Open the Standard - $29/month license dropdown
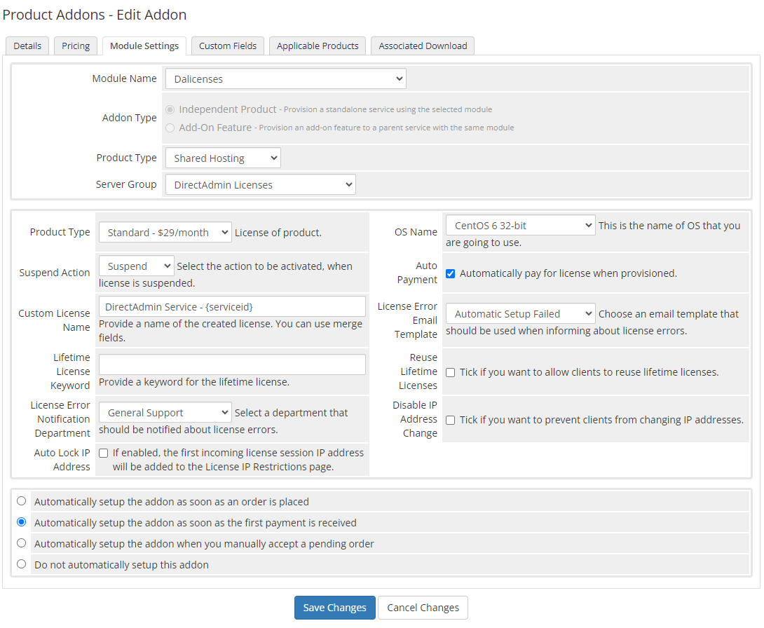 pos(165,233)
